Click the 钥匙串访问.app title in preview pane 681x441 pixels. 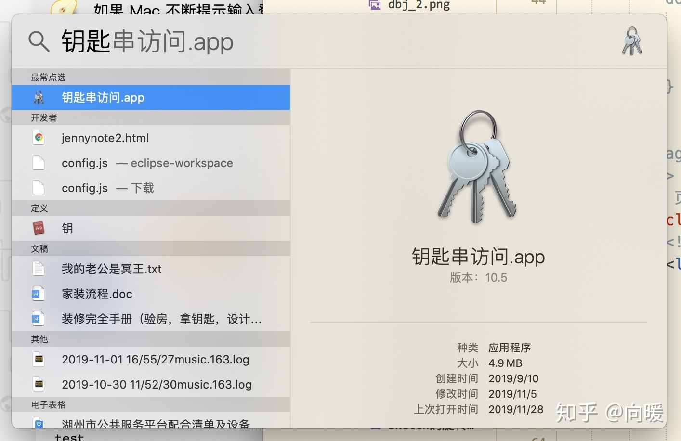(478, 257)
